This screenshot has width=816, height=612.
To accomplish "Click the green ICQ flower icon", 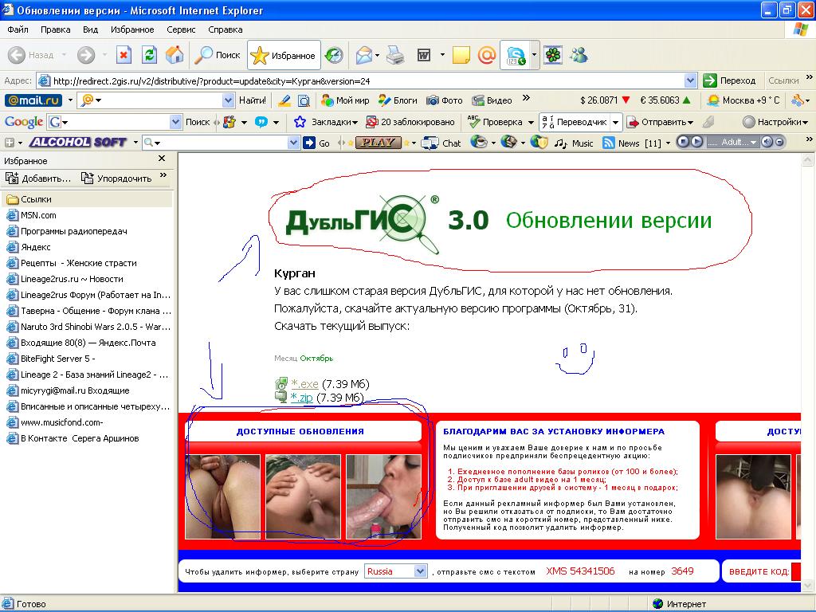I will pos(553,55).
